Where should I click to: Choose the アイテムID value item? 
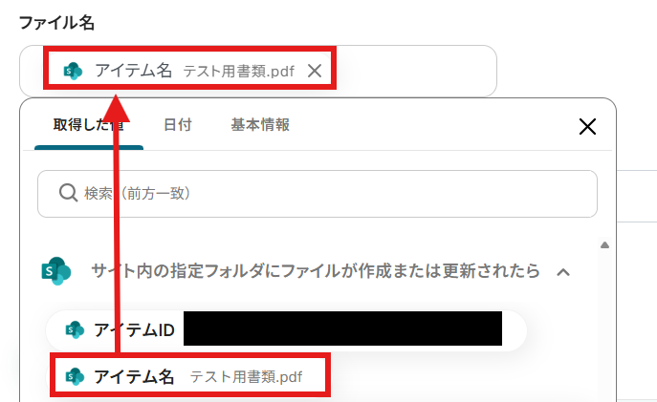pyautogui.click(x=286, y=330)
